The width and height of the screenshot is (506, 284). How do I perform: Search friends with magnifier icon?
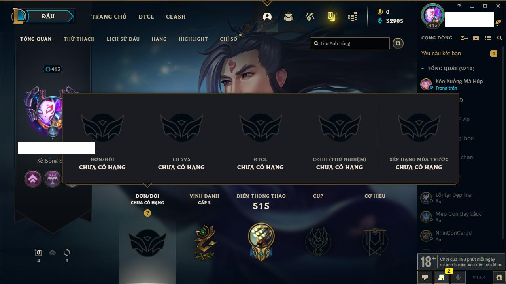point(500,38)
